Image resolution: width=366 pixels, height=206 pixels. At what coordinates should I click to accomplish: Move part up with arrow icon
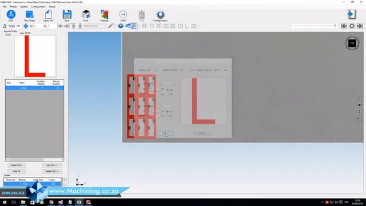coord(74,26)
